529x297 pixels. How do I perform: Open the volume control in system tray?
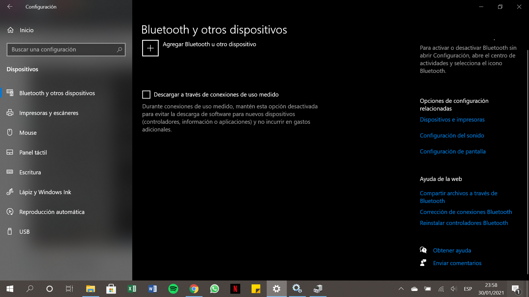point(454,289)
